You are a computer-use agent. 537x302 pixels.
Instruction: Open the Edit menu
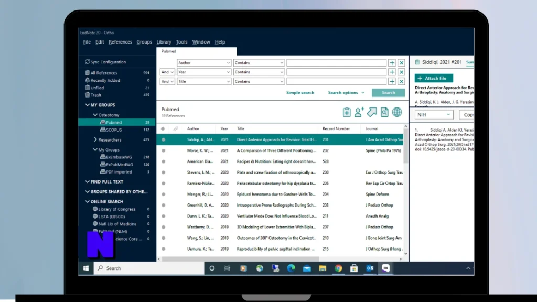pos(100,42)
